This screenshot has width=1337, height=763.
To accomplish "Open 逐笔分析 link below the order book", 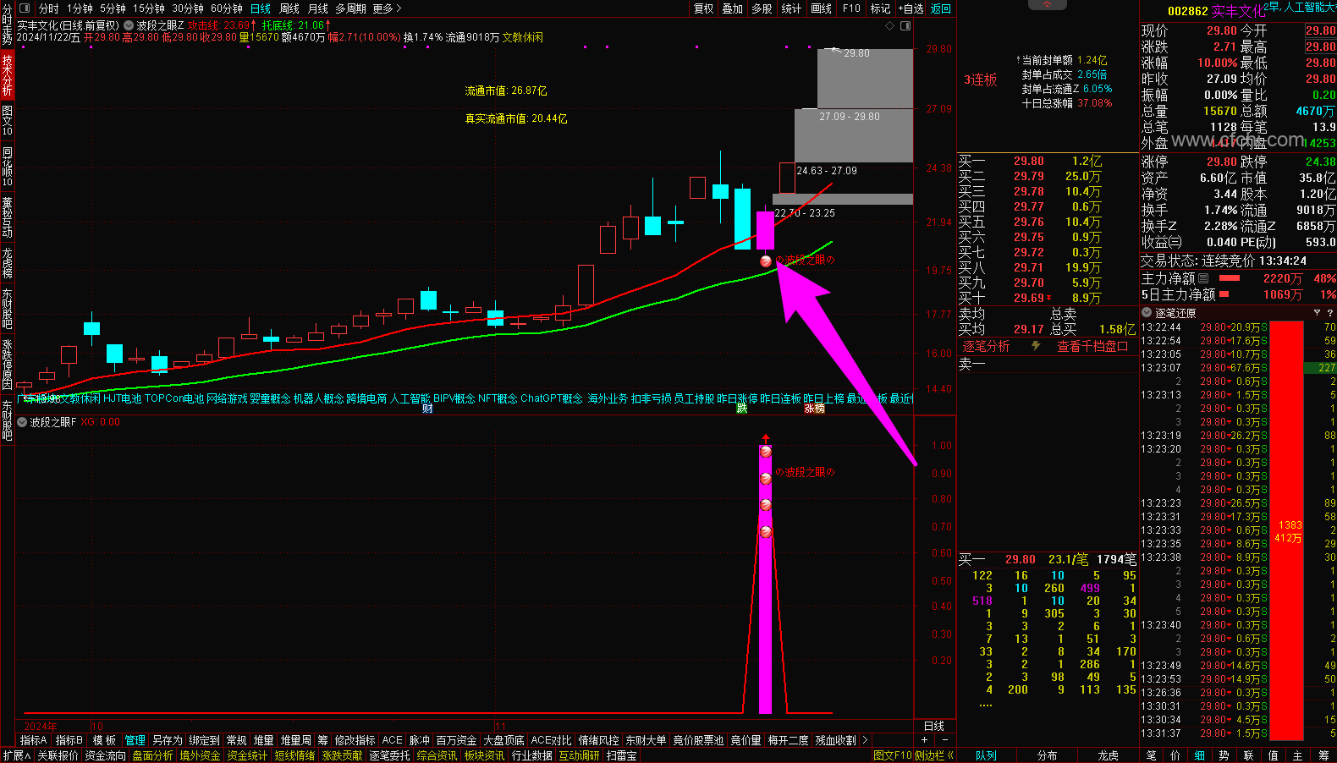I will click(986, 346).
